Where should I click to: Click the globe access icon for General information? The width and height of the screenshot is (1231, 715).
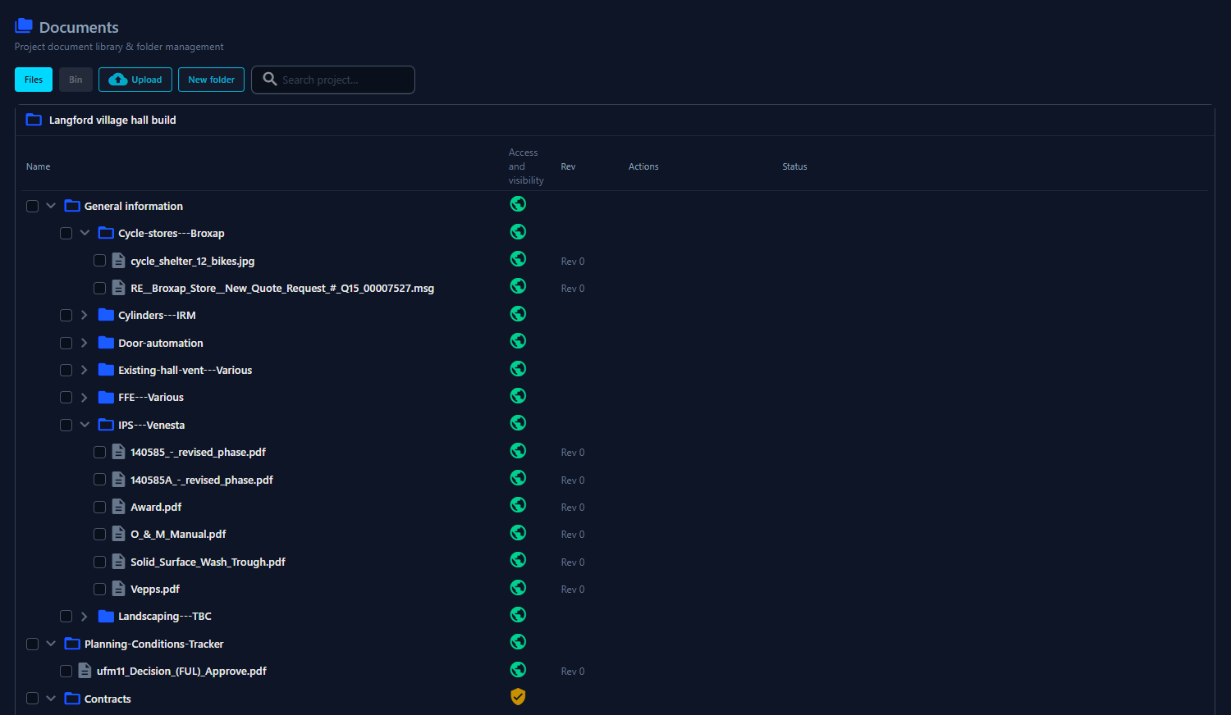point(518,203)
